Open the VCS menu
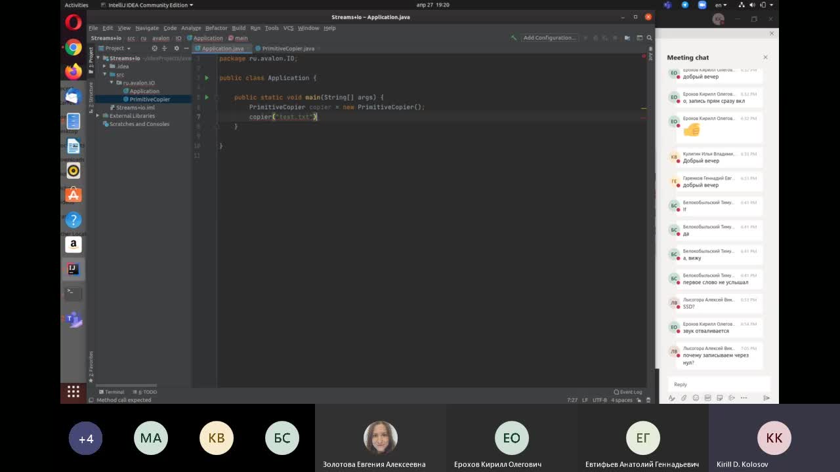840x472 pixels. tap(288, 28)
